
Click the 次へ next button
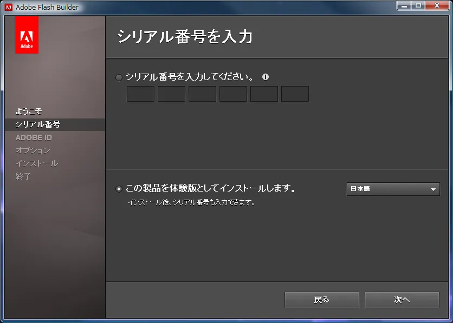[402, 300]
